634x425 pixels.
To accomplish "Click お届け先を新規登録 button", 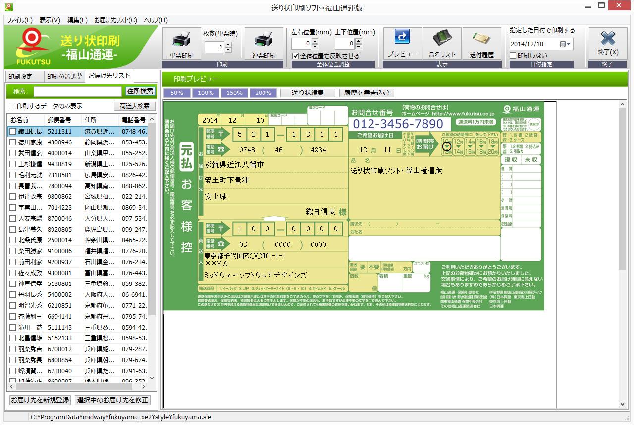I will pos(40,400).
